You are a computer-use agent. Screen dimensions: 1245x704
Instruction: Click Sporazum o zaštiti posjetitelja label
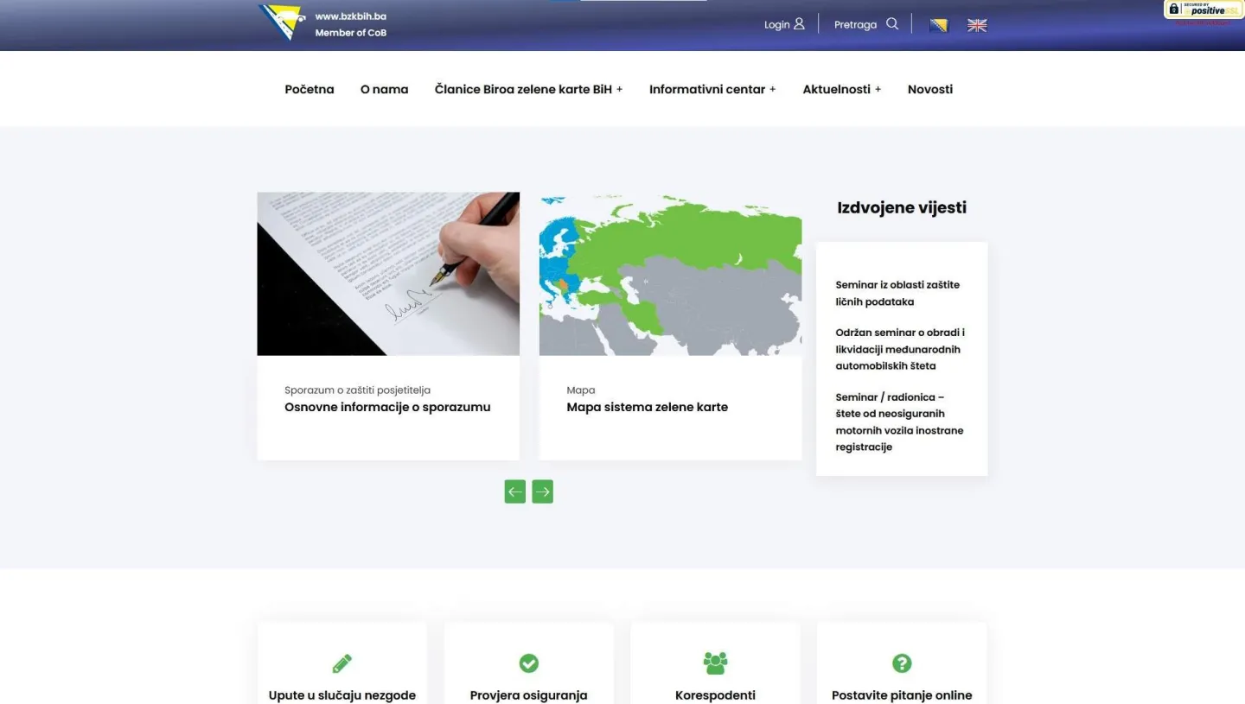357,390
